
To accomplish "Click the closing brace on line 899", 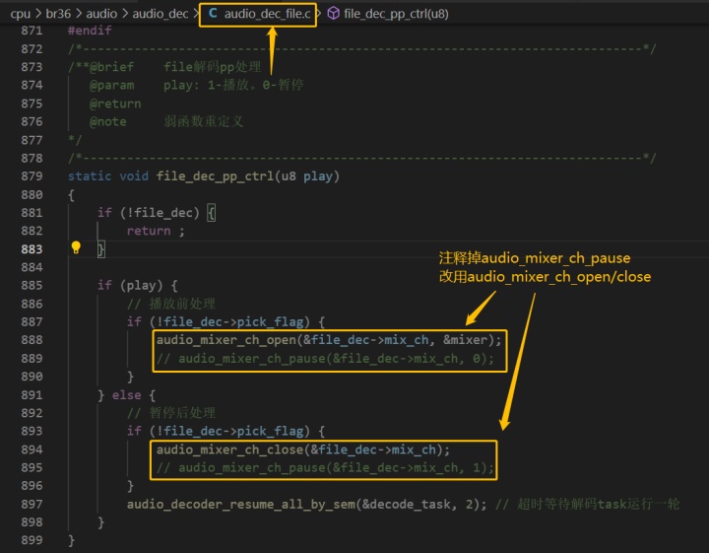I will click(x=71, y=540).
